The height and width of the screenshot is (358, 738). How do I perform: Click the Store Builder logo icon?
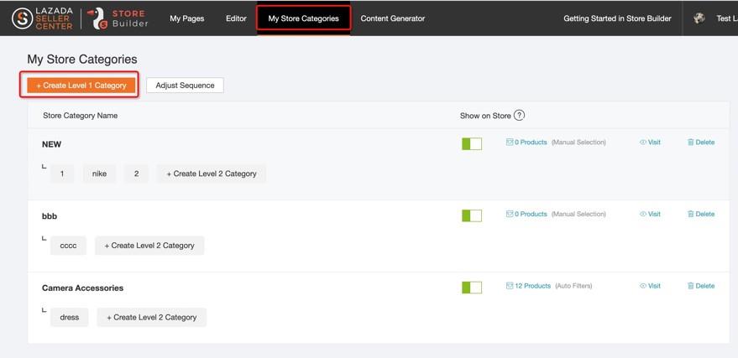tap(98, 18)
